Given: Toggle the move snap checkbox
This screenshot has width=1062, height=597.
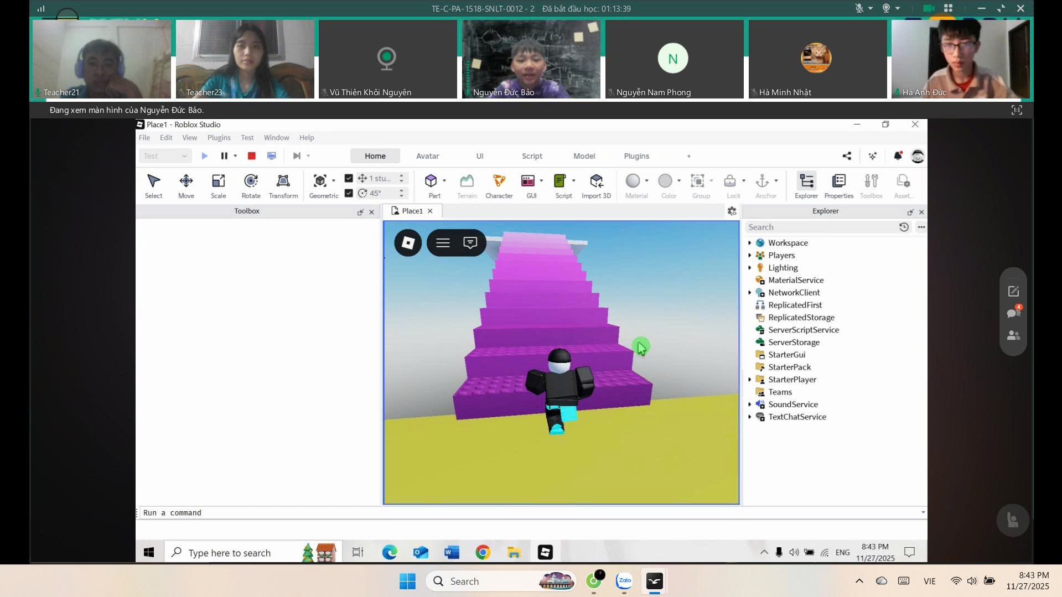Looking at the screenshot, I should coord(349,178).
